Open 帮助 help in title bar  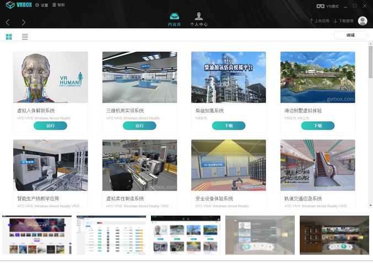[x=57, y=5]
